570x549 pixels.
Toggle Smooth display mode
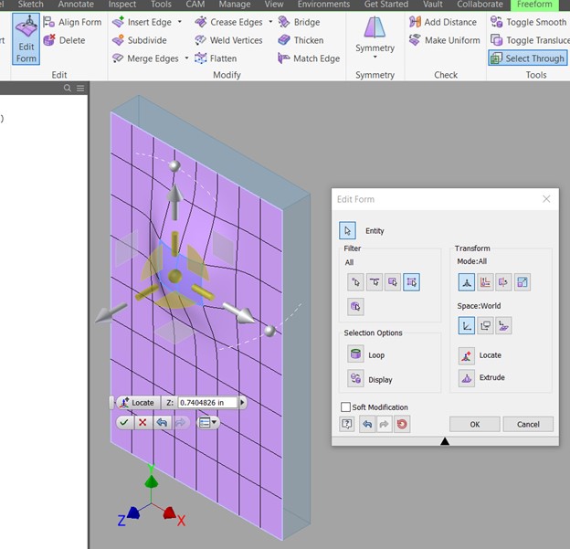coord(529,22)
